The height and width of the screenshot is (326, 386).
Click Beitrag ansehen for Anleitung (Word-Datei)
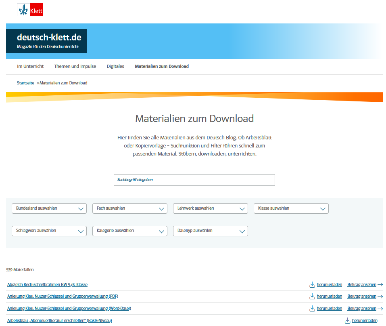click(362, 308)
